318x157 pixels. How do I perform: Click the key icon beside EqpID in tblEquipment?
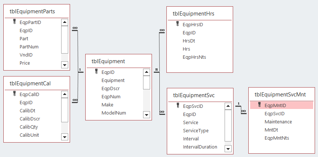(97, 72)
